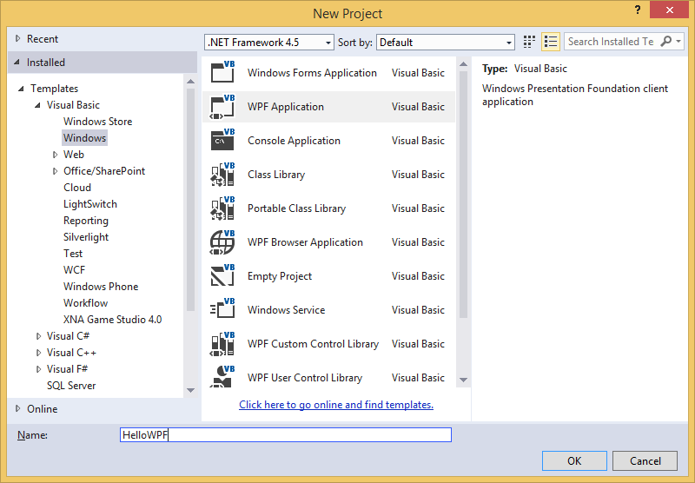Expand the Office/SharePoint node arrow

55,171
